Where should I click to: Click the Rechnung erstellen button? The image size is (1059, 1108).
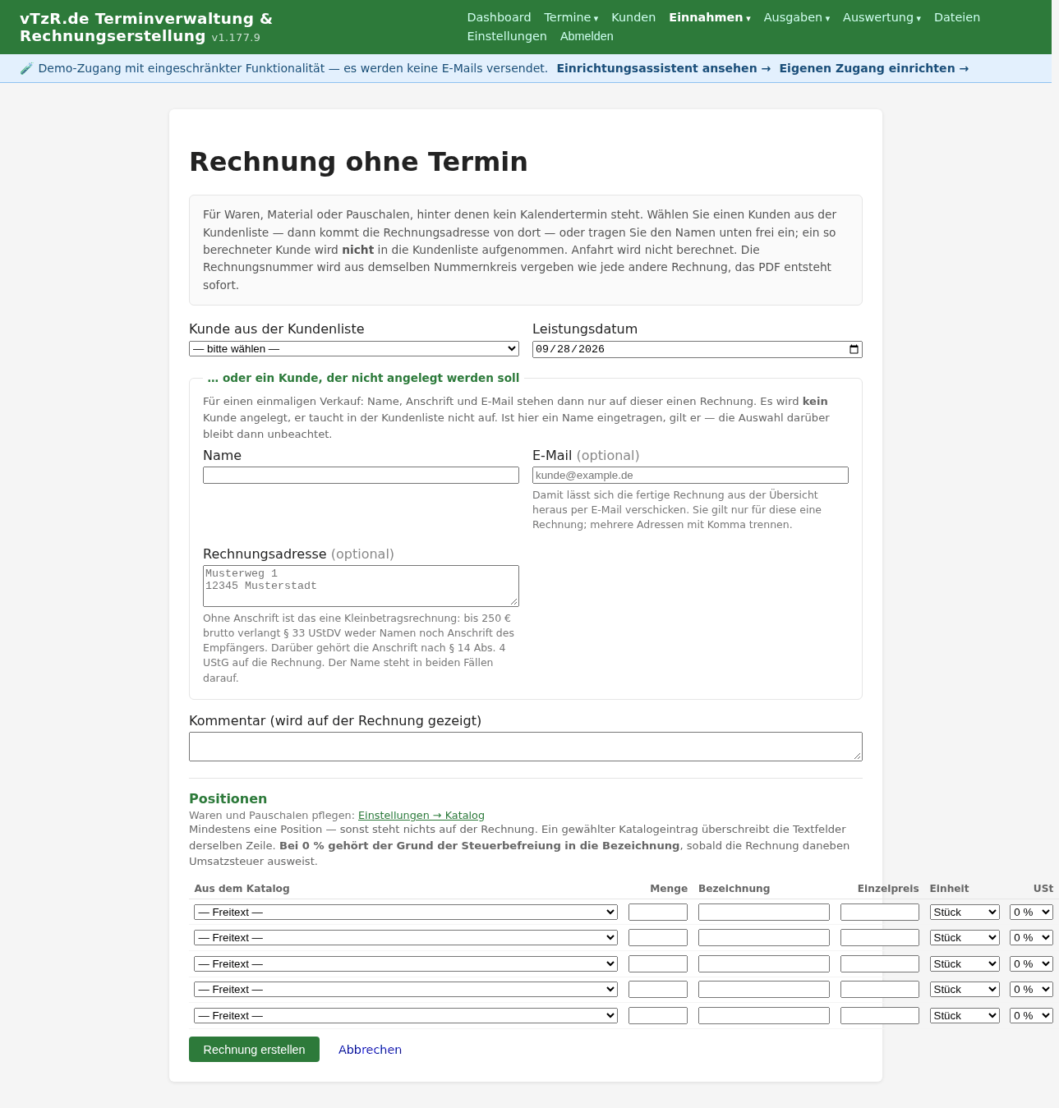click(x=254, y=1050)
